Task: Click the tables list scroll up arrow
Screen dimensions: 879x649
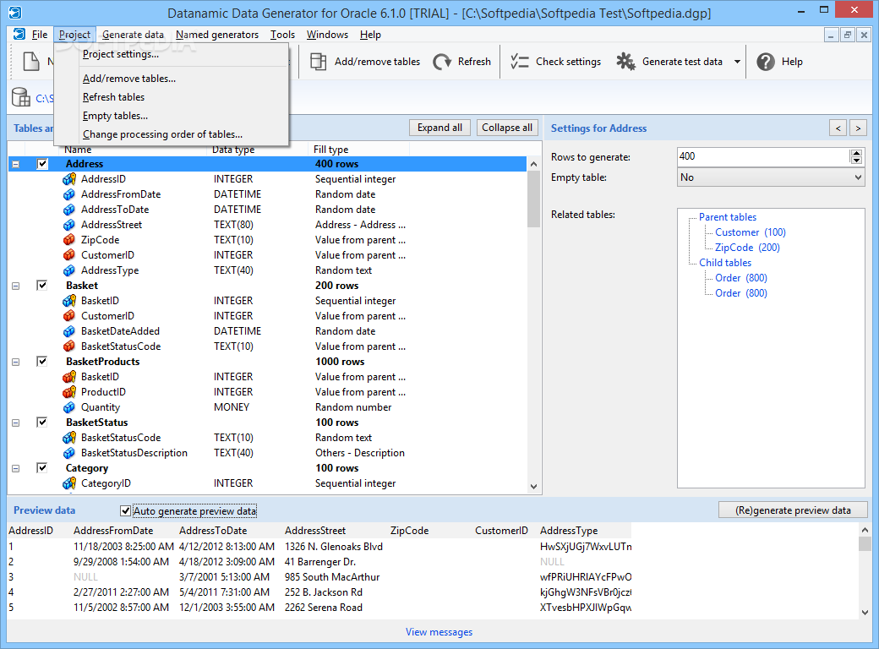Action: 533,164
